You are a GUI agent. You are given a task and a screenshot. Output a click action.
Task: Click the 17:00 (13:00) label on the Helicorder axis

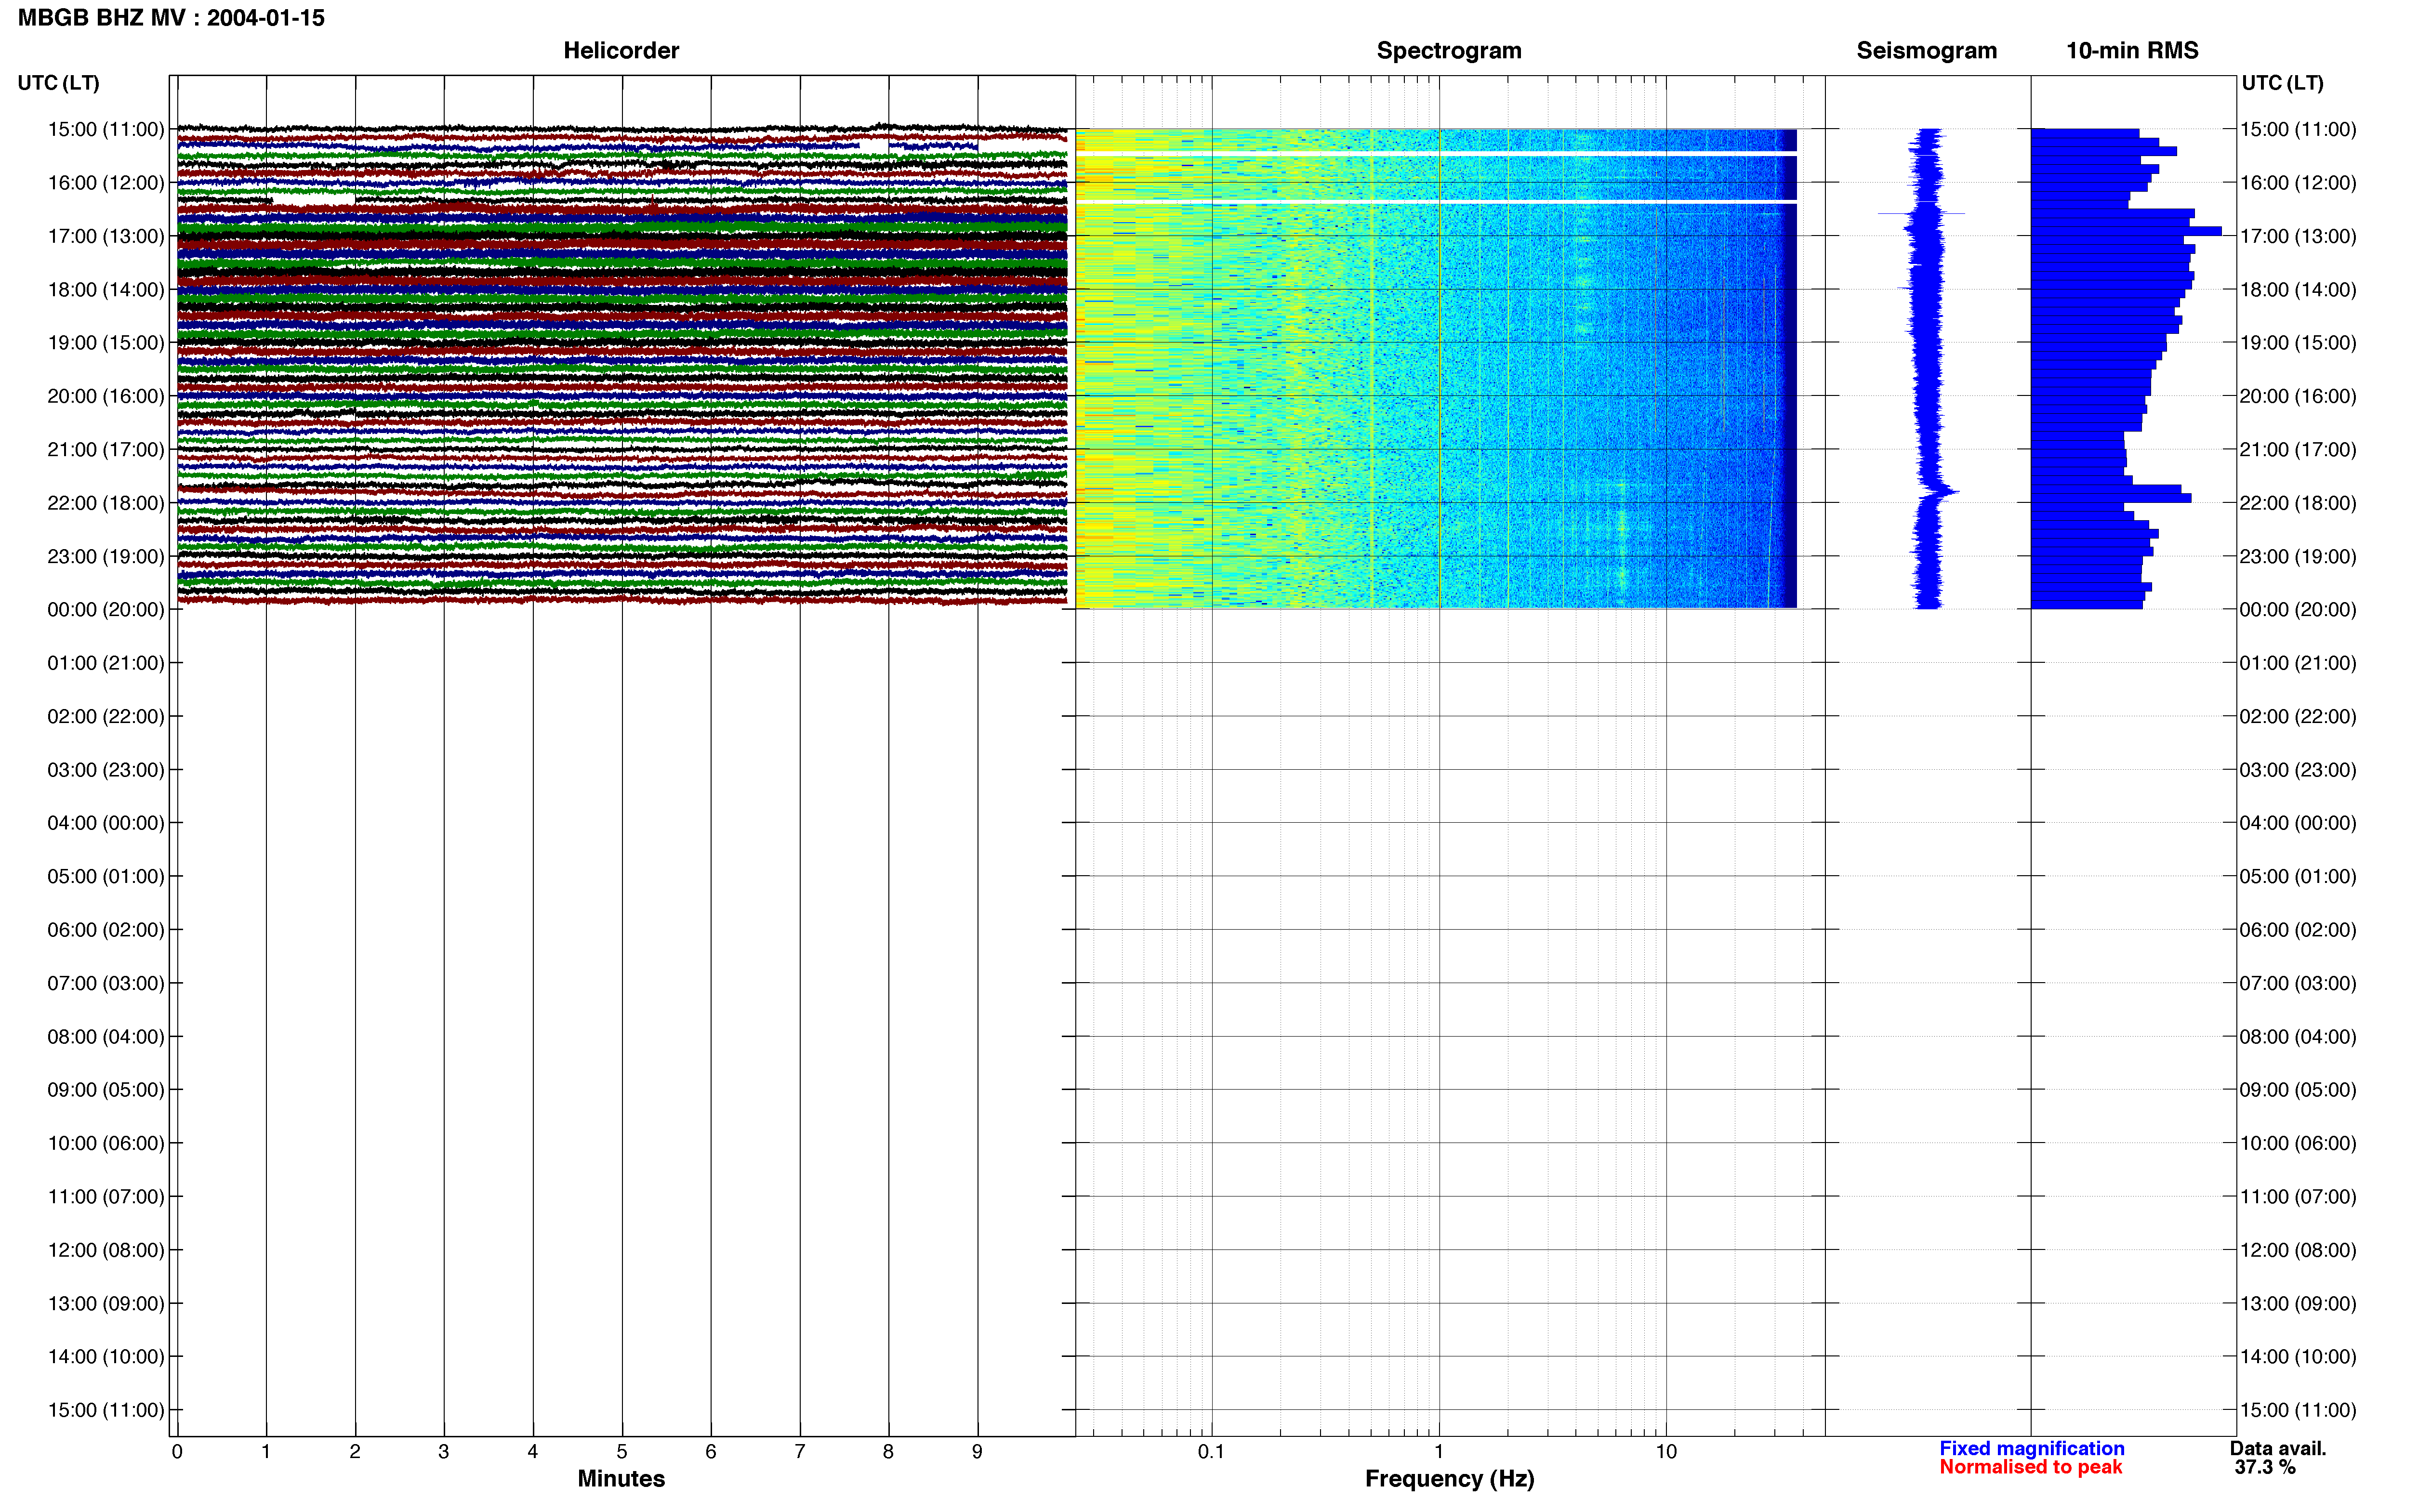(x=105, y=236)
